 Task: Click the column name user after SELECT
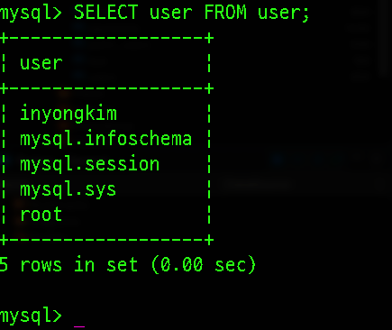[171, 14]
